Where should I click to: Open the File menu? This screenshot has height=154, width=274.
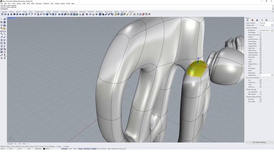coord(2,3)
